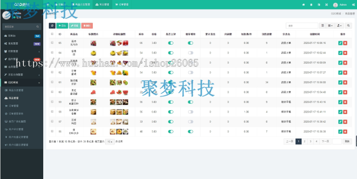Viewport: 357px width, 179px height.
Task: Click the fullscreen icon in top bar
Action: pyautogui.click(x=326, y=4)
